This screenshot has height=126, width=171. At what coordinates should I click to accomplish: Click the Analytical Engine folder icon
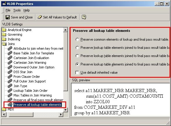4,30
